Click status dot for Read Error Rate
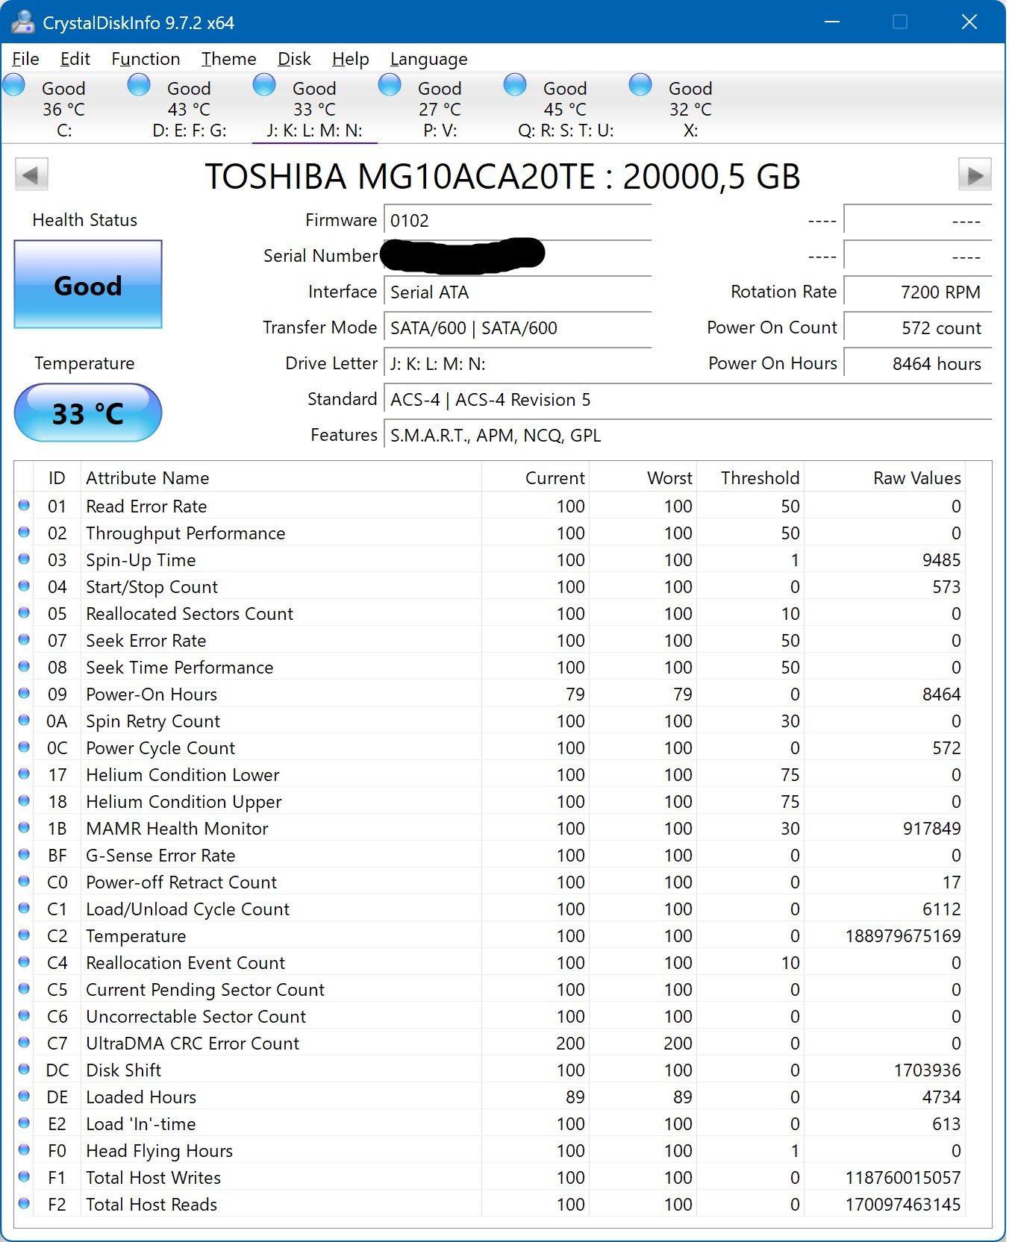Image resolution: width=1009 pixels, height=1242 pixels. 24,506
